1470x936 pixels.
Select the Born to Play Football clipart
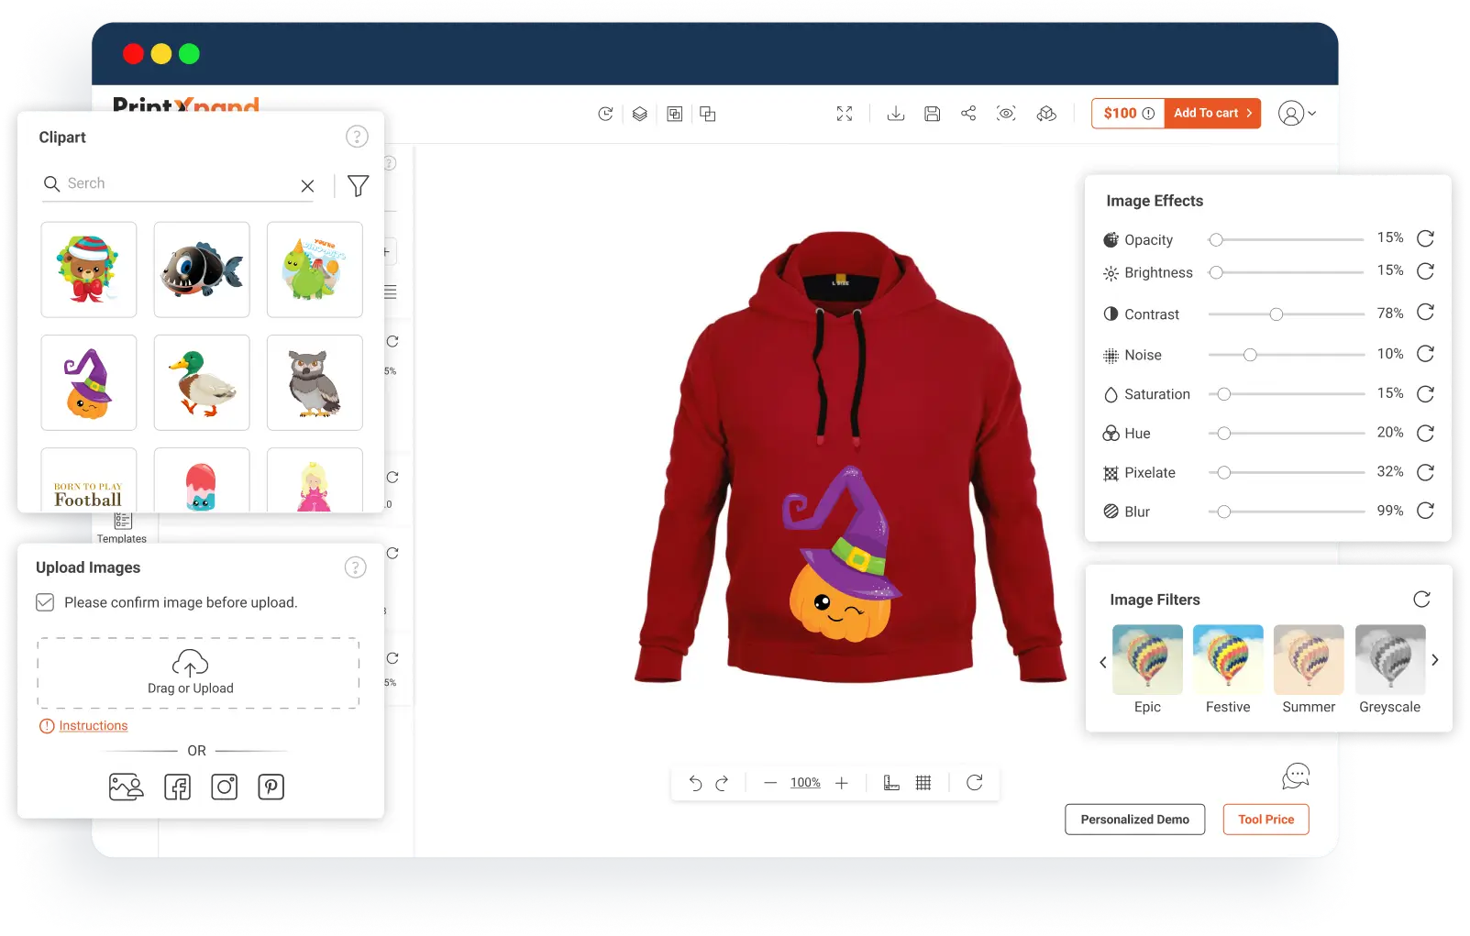[89, 479]
